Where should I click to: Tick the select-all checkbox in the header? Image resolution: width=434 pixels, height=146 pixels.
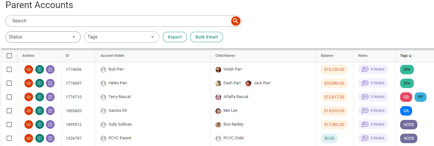[x=9, y=56]
